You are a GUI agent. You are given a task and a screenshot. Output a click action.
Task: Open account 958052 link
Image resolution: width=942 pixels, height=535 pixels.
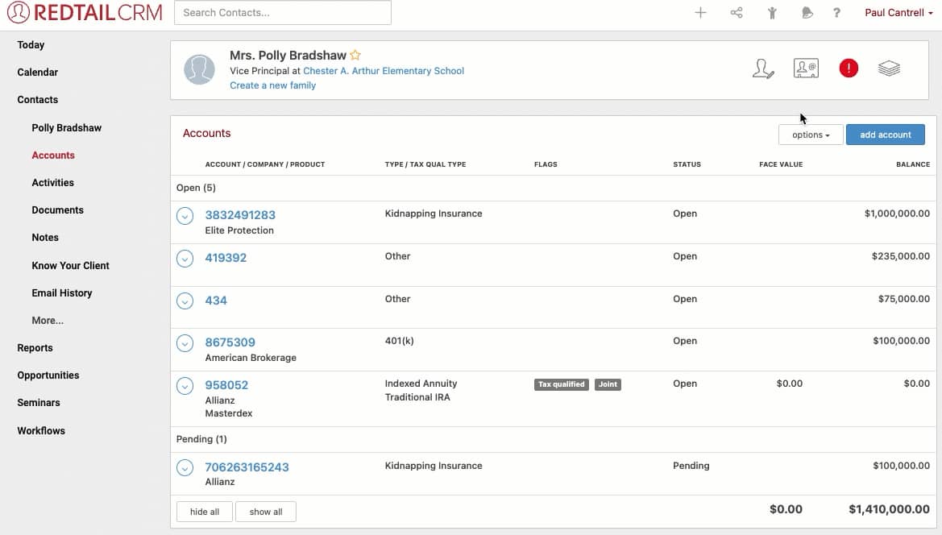click(x=226, y=385)
